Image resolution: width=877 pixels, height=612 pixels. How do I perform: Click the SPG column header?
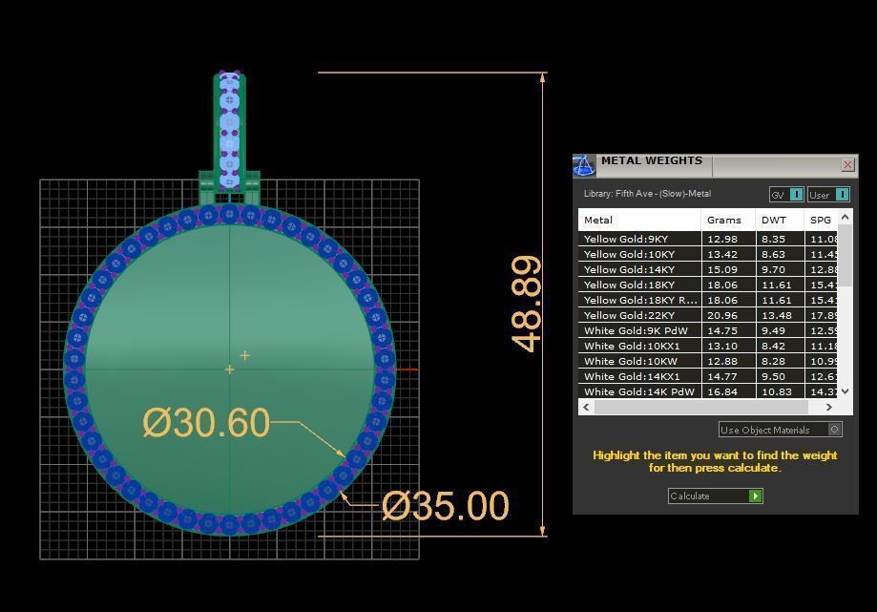(x=821, y=220)
